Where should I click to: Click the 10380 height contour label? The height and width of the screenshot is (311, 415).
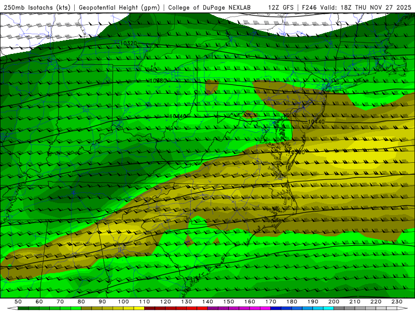[x=158, y=80]
